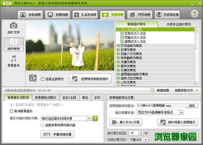Toggle the 取消背景音乐 checkbox
203x145 pixels.
click(12, 111)
